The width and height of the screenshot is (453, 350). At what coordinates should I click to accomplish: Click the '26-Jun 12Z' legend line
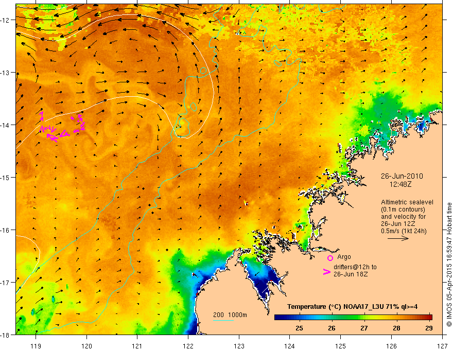coord(398,224)
